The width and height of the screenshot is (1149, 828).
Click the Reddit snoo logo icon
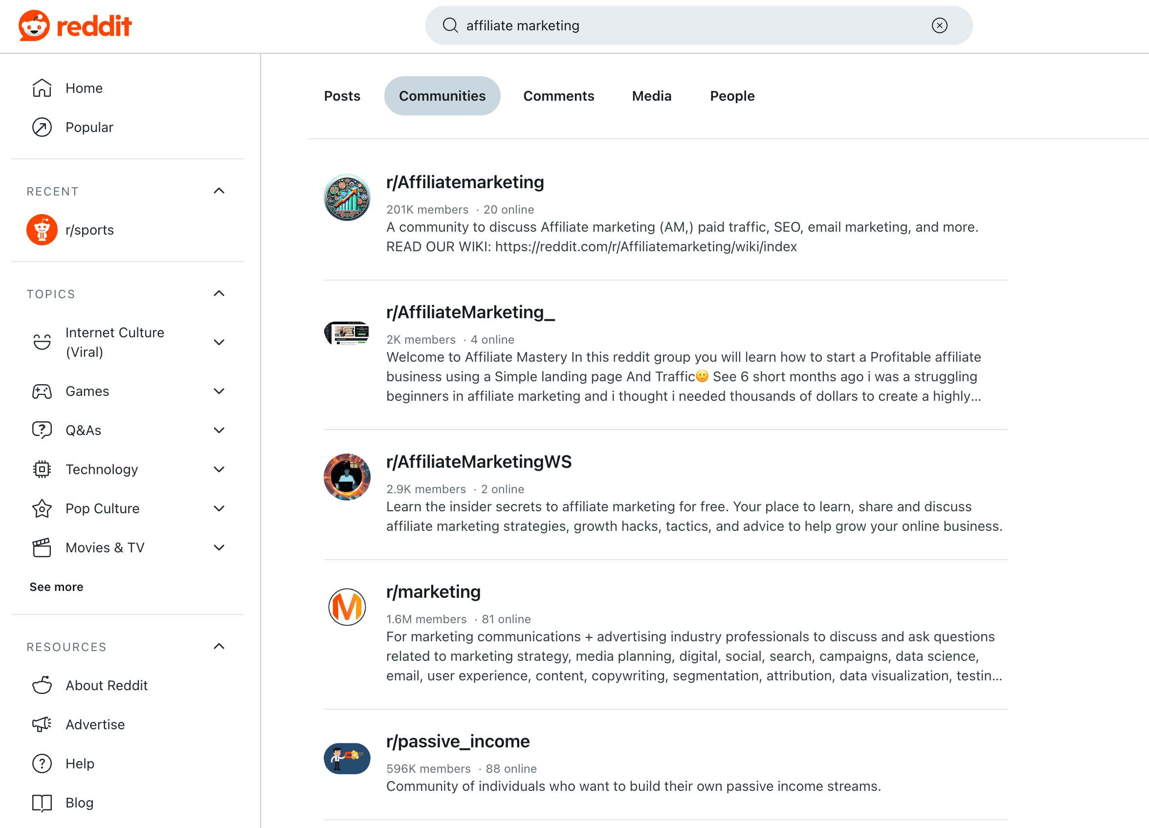tap(34, 25)
